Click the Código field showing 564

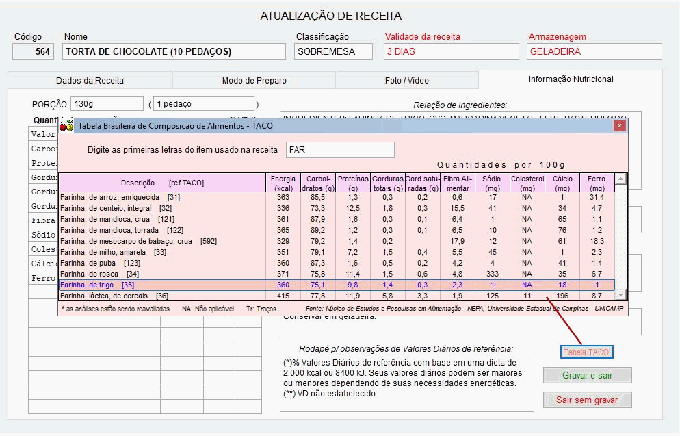33,51
